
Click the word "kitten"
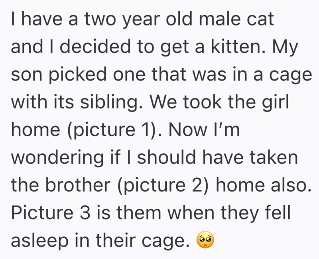[234, 47]
